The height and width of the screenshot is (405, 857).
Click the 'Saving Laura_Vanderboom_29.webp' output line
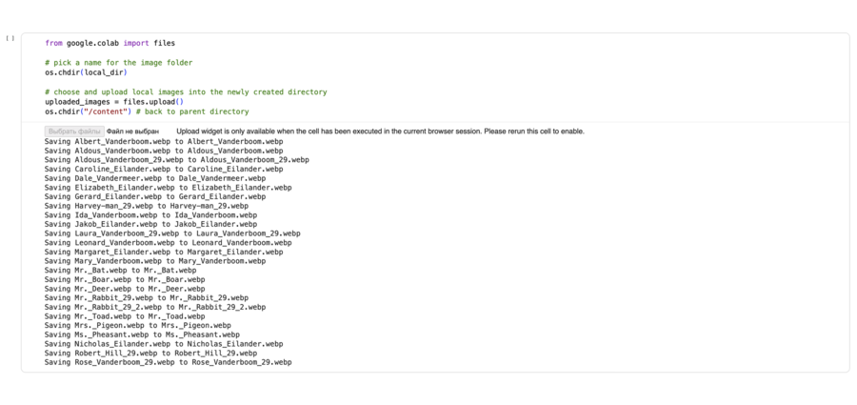[x=172, y=233]
